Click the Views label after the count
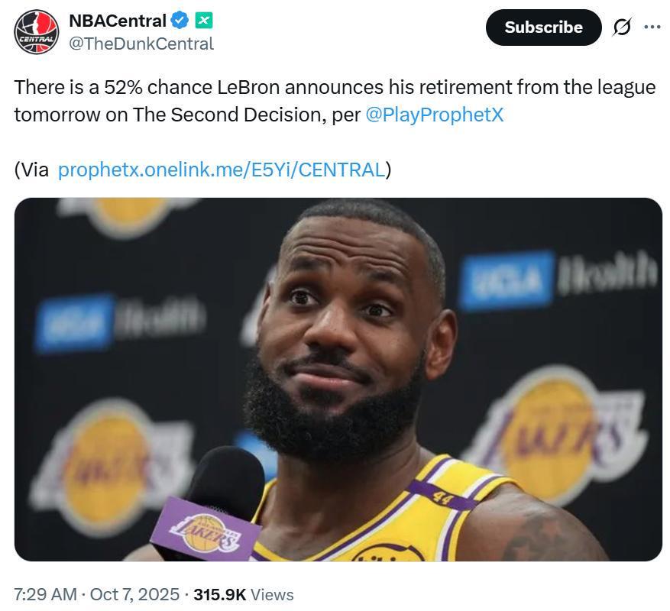670x611 pixels. 272,594
